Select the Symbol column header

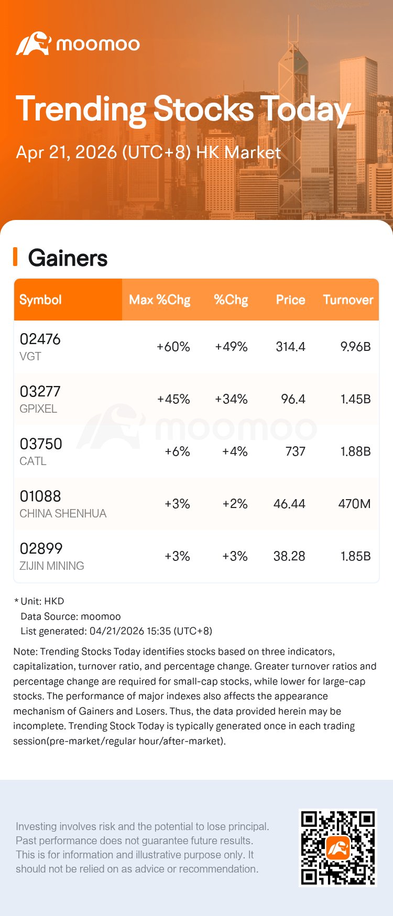(40, 300)
